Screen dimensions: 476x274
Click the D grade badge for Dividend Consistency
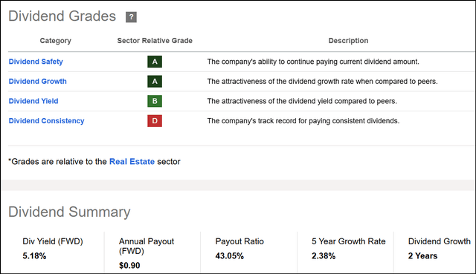point(155,120)
